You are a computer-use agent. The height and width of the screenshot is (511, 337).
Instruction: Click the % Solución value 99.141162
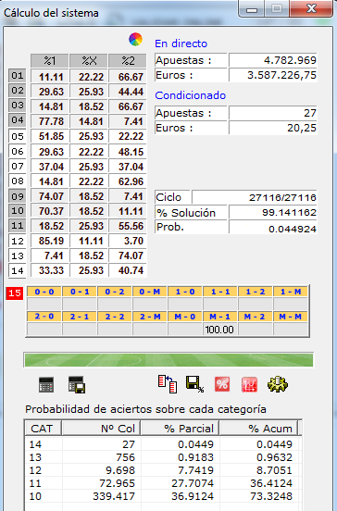click(x=273, y=213)
